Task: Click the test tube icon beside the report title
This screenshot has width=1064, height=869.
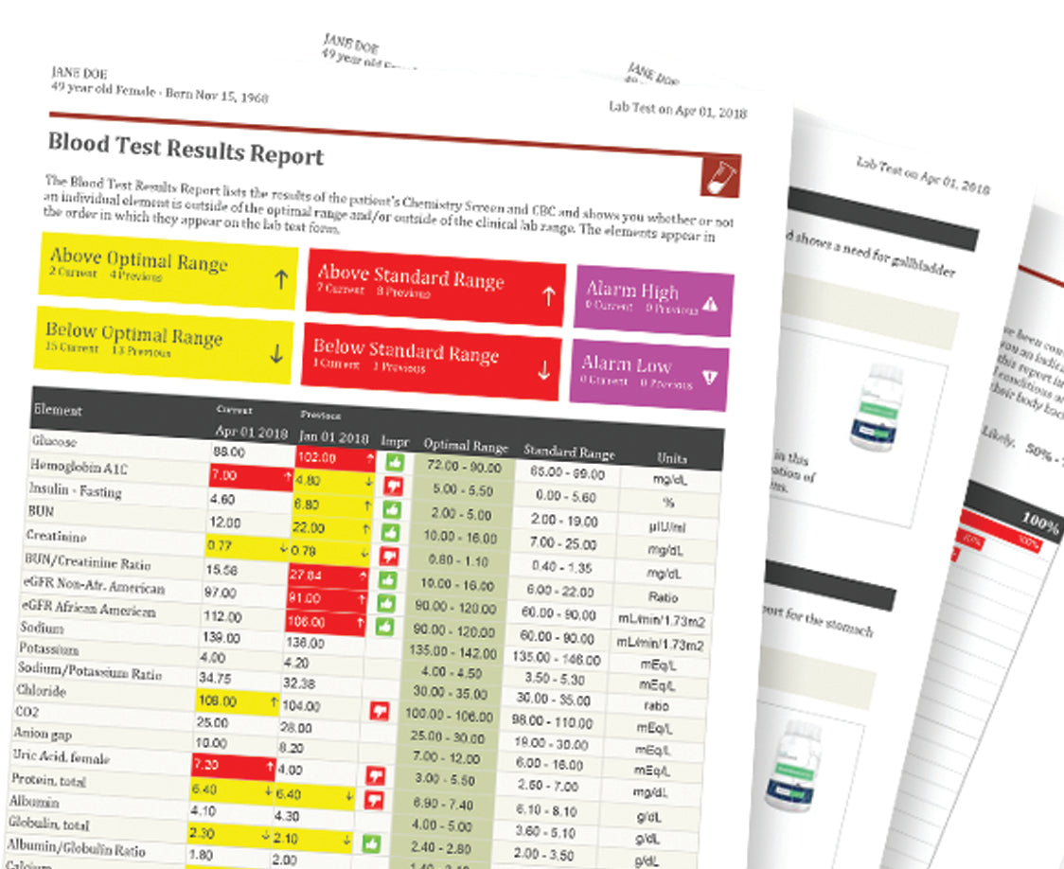Action: click(x=720, y=177)
